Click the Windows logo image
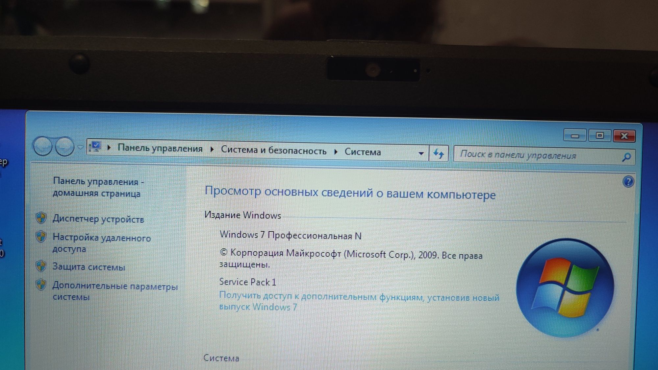 tap(565, 288)
